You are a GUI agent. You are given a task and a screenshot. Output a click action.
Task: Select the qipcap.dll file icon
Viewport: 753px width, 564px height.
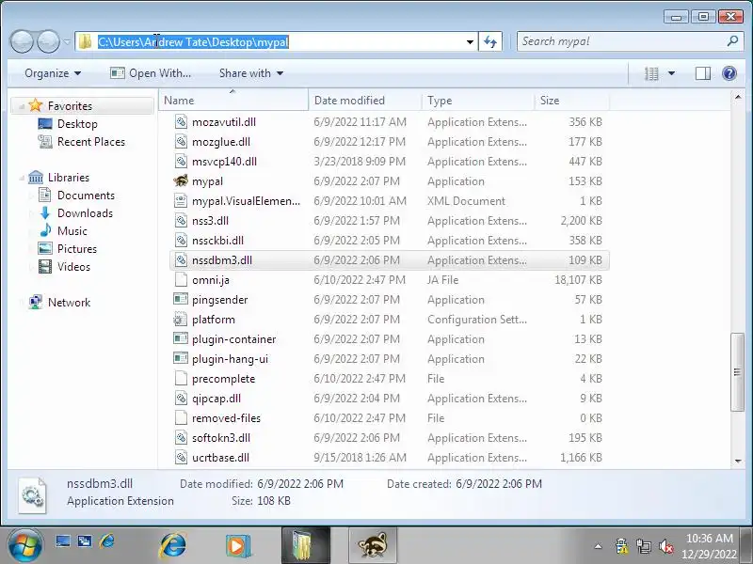point(181,398)
